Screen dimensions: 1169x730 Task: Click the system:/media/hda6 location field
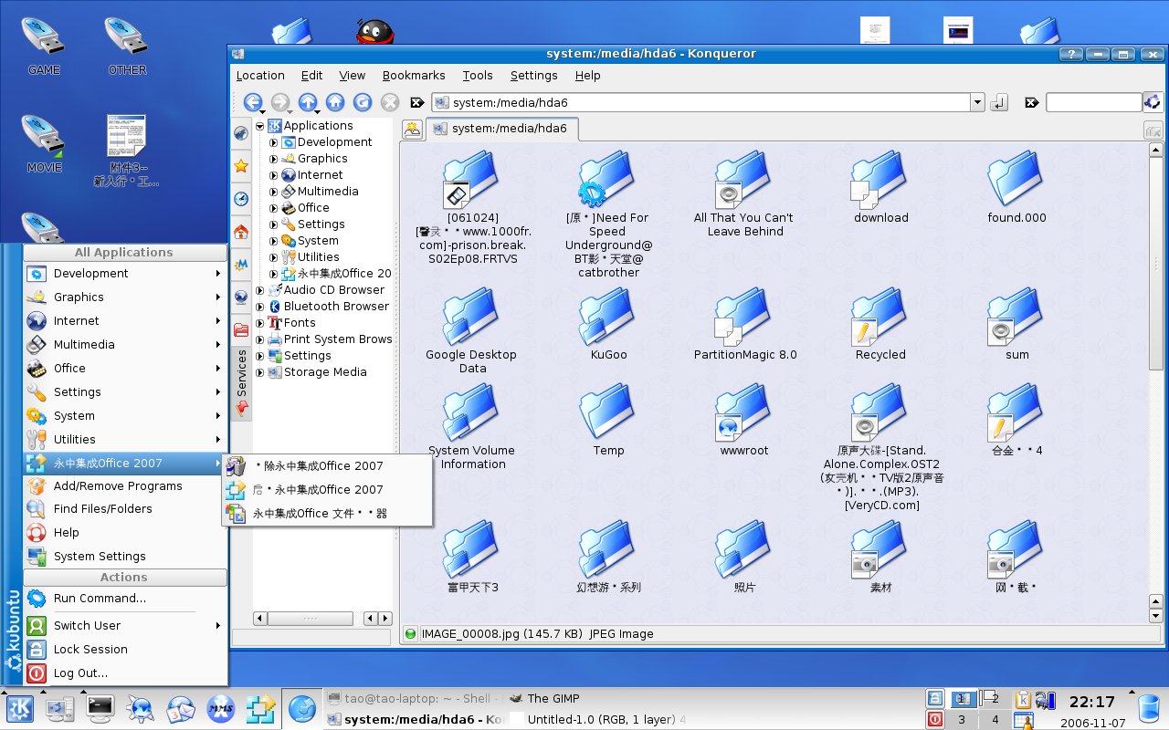(x=700, y=102)
